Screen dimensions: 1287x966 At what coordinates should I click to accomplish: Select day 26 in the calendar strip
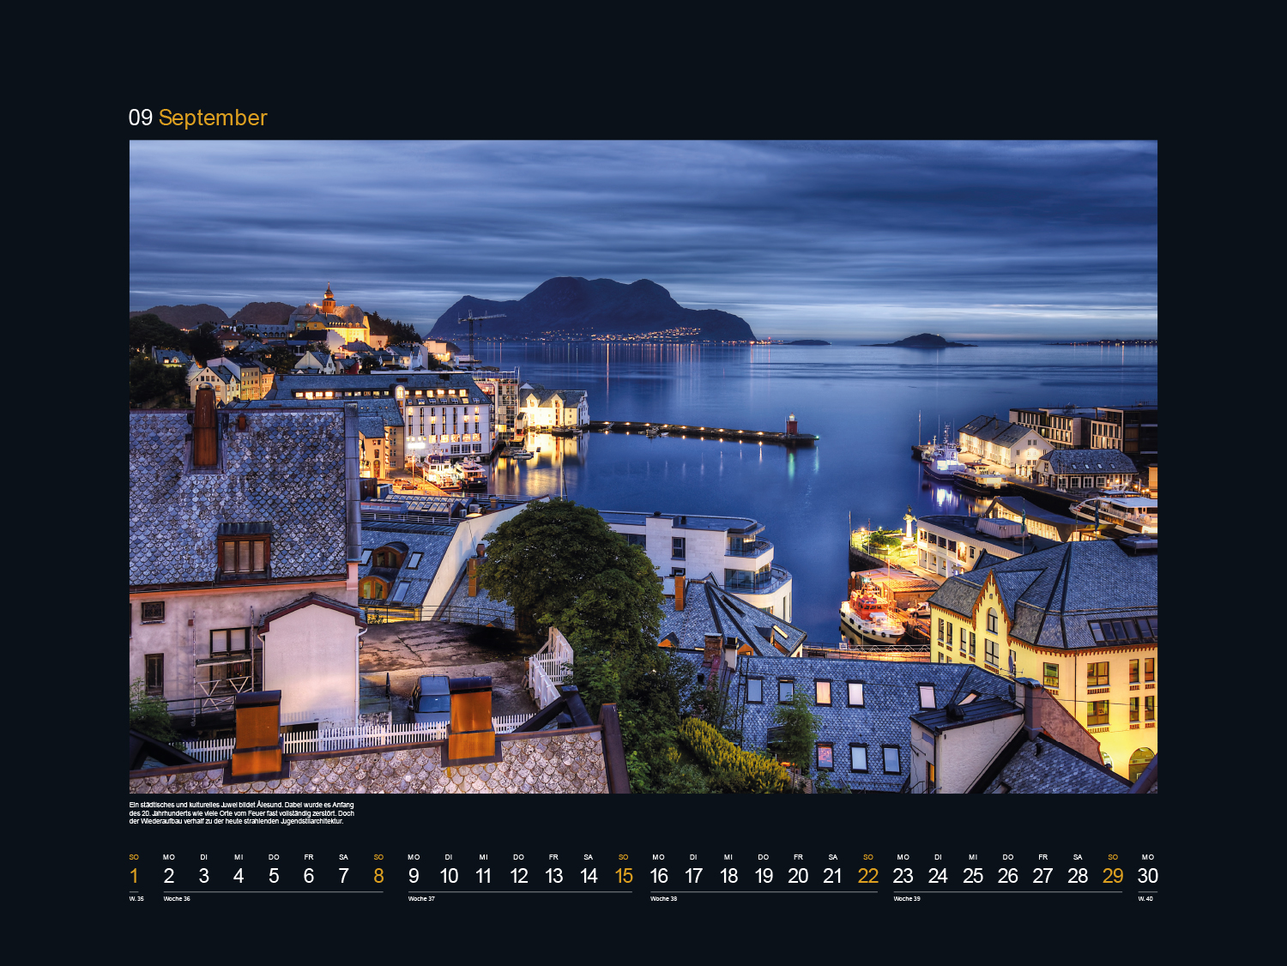tap(1008, 876)
